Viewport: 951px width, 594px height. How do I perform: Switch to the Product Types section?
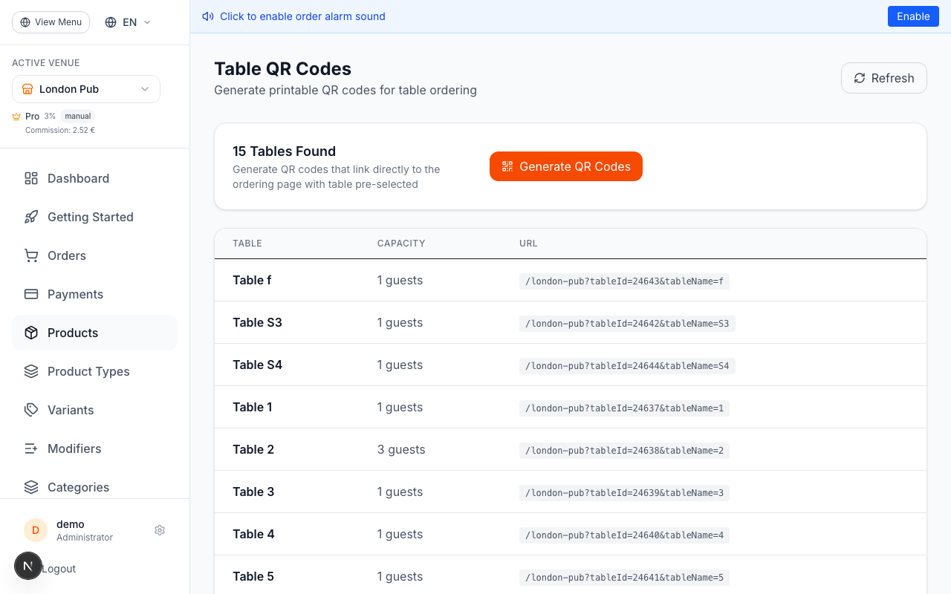click(88, 371)
